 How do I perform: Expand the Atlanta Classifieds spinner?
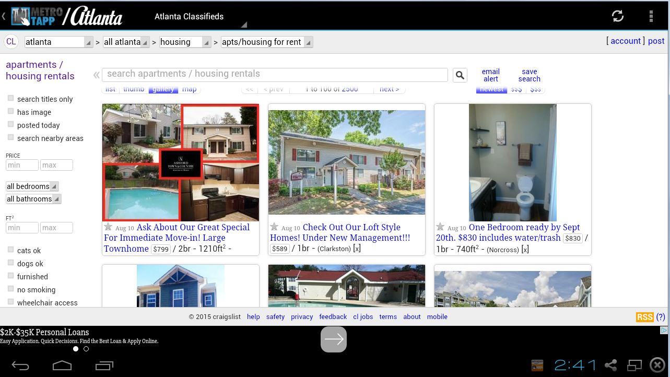coord(200,17)
